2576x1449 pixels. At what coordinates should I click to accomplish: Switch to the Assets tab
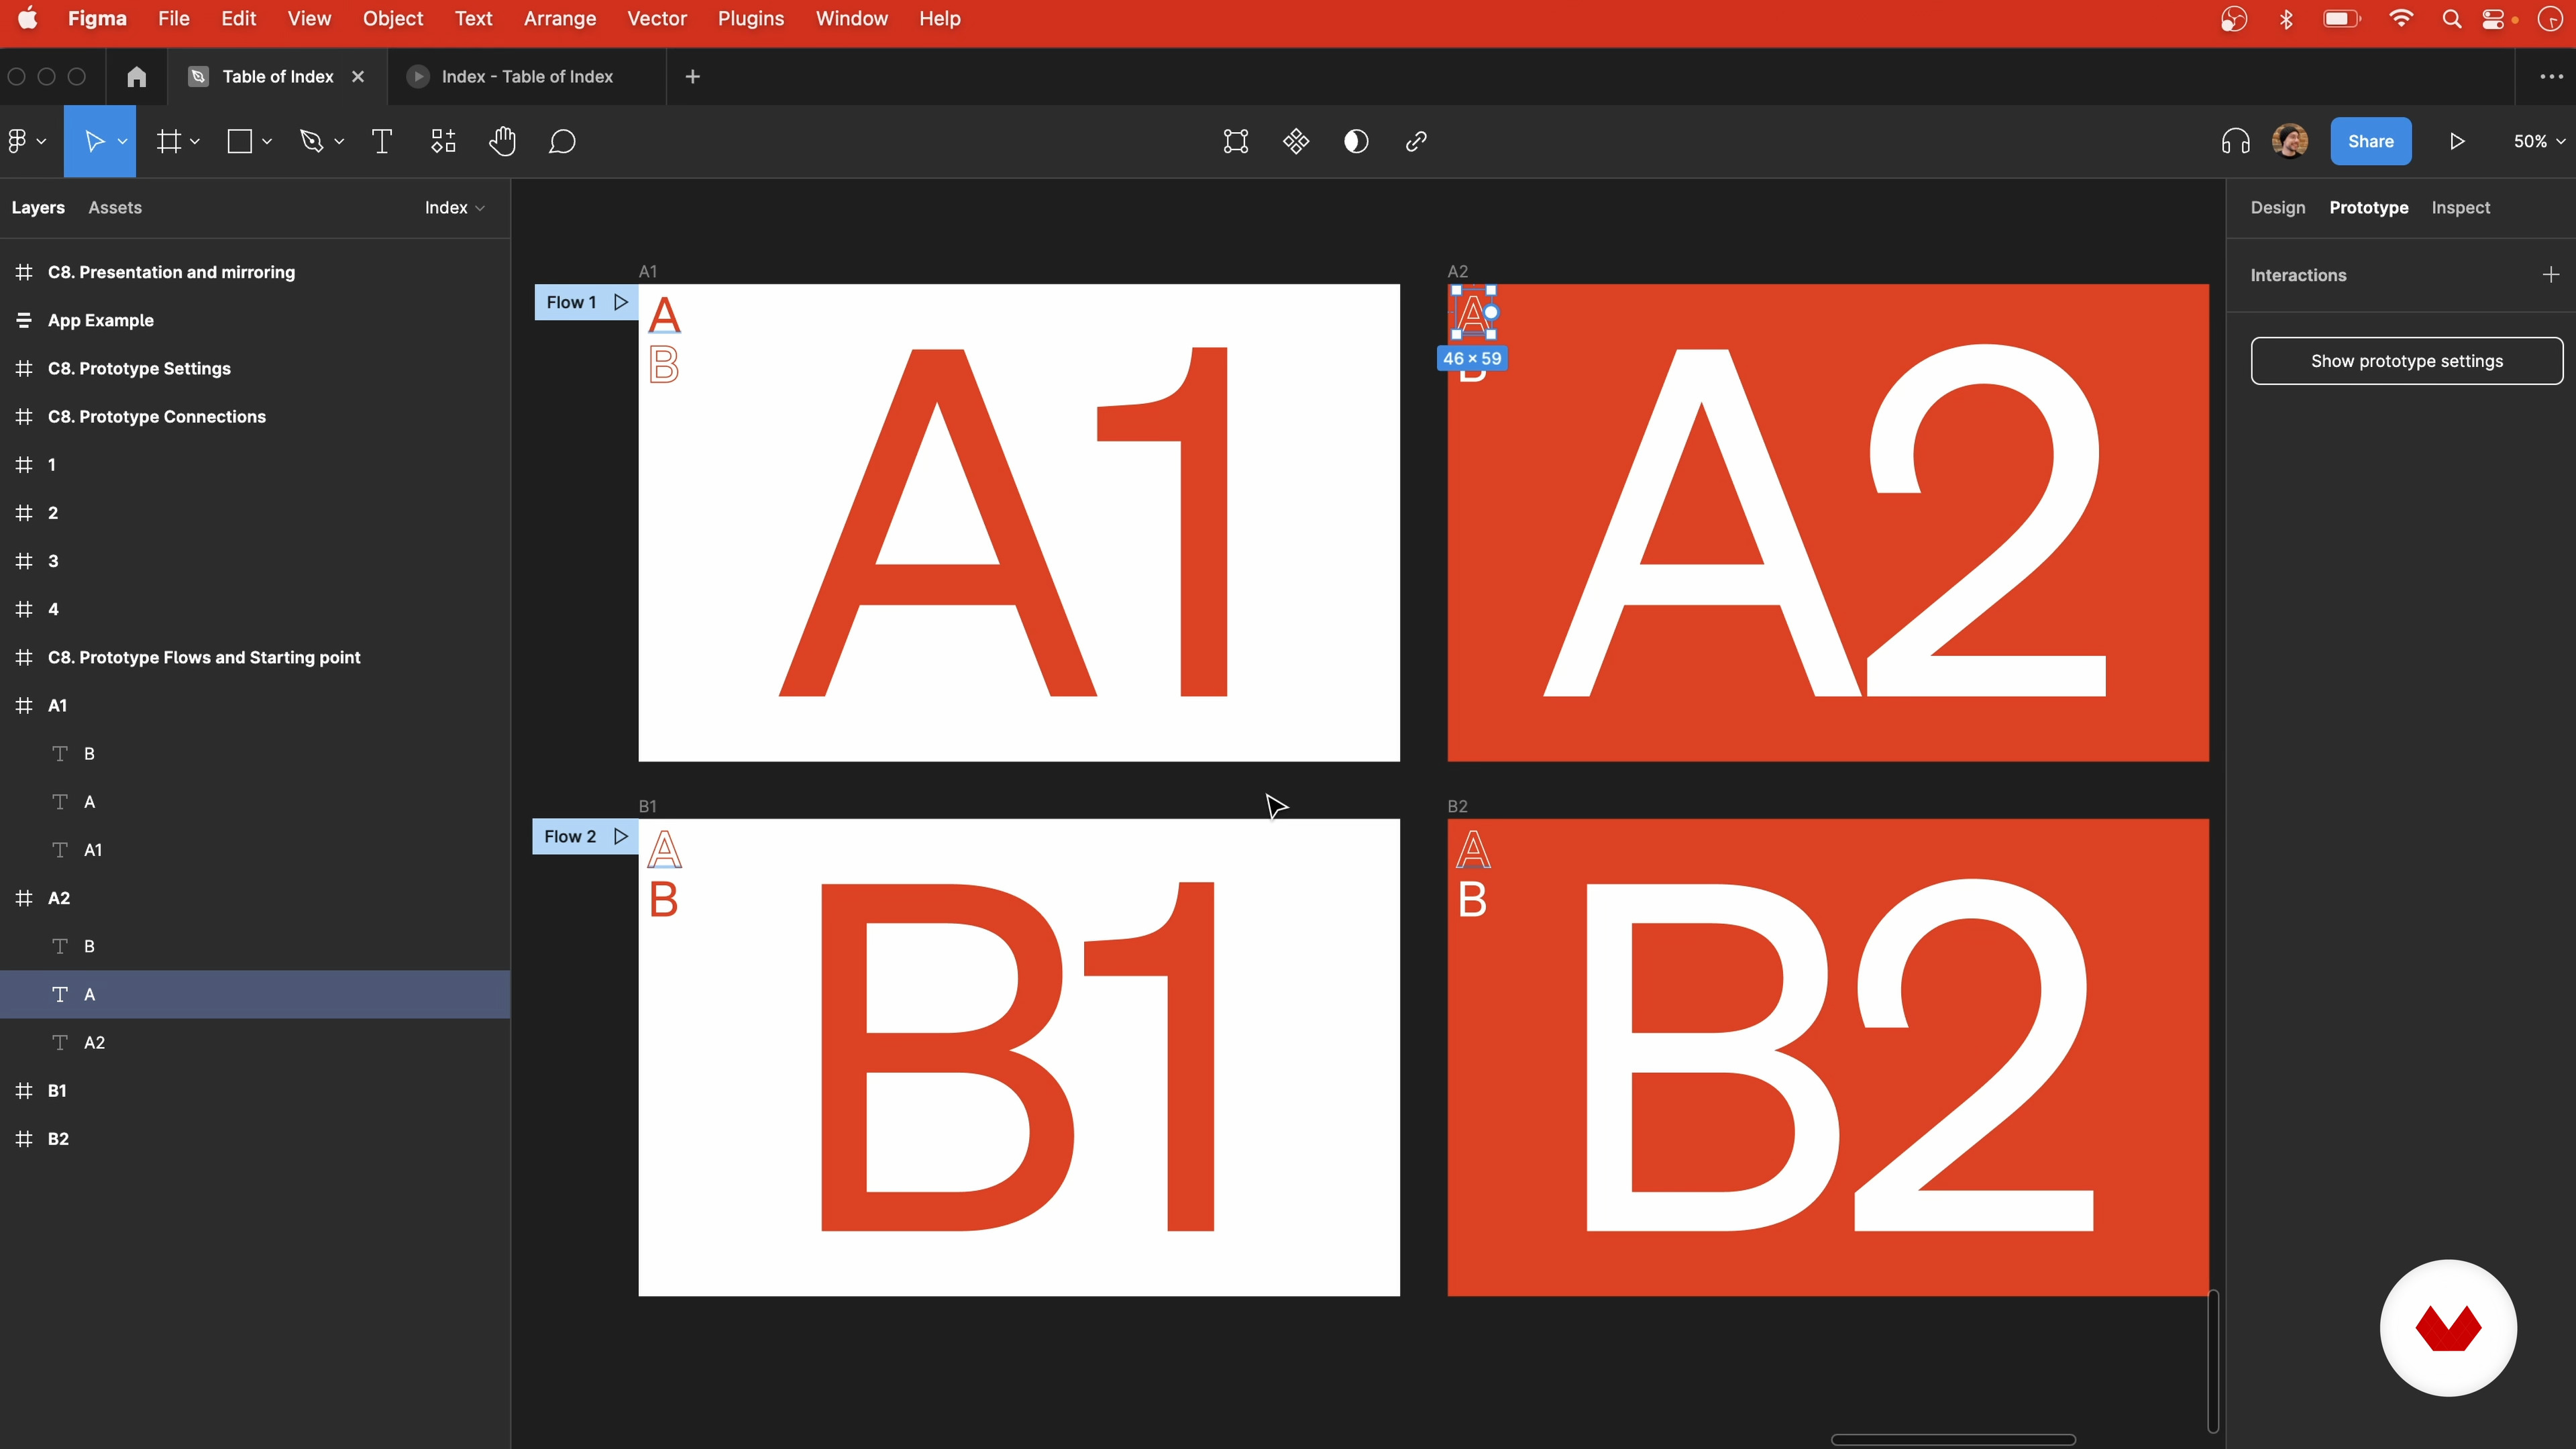[x=115, y=207]
